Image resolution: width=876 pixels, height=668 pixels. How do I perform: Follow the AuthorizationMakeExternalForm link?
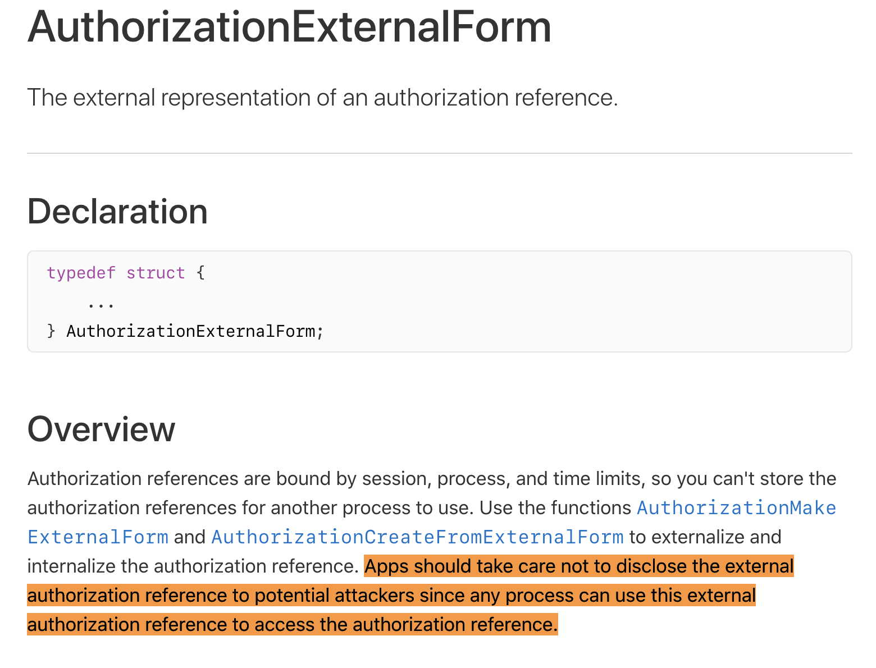pyautogui.click(x=736, y=508)
